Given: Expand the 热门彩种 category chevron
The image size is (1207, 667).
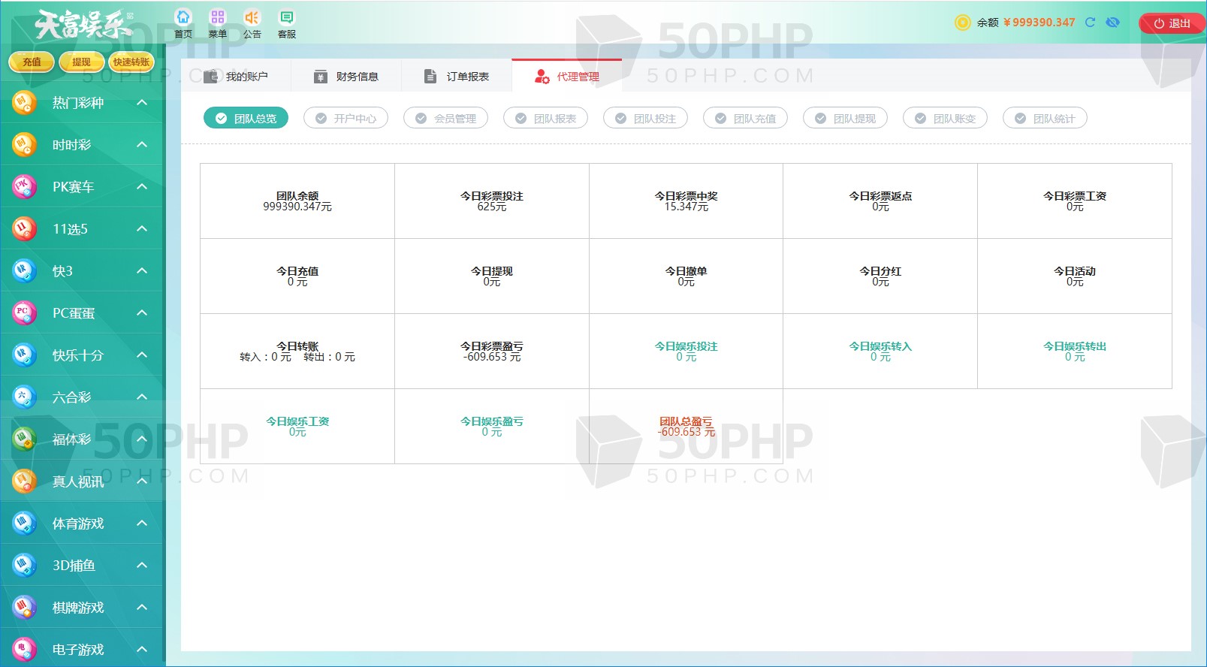Looking at the screenshot, I should click(x=142, y=102).
